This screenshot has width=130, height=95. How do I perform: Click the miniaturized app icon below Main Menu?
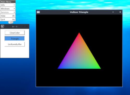[11, 22]
